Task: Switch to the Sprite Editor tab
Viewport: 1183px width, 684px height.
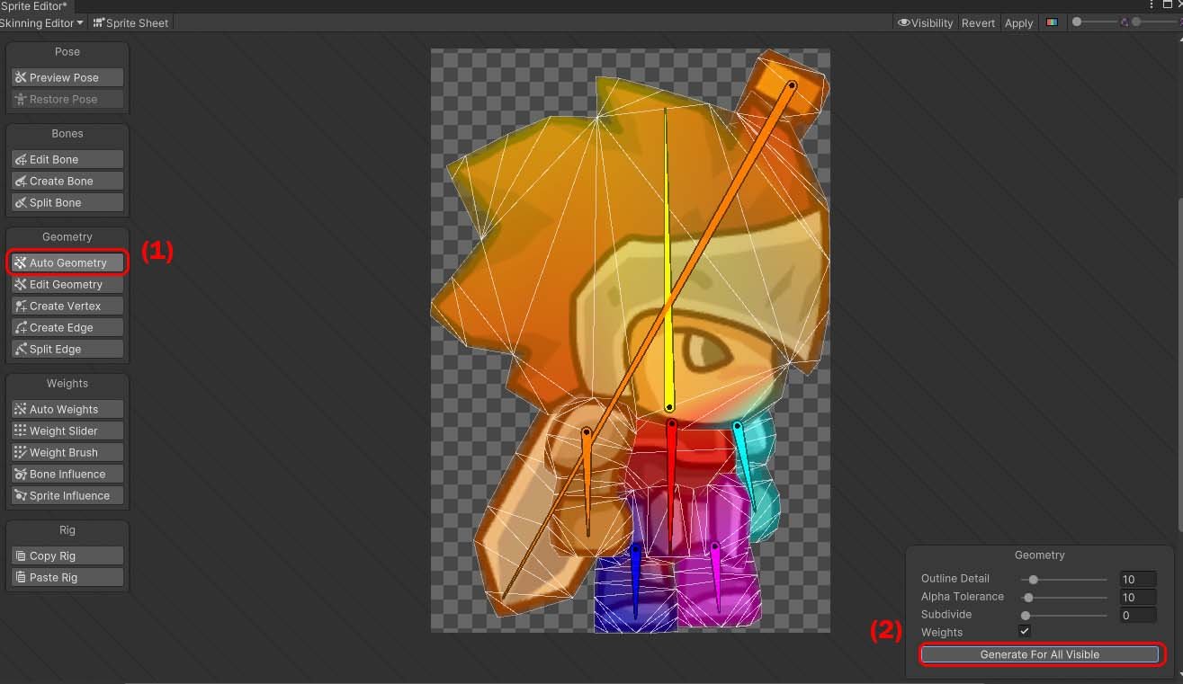Action: pyautogui.click(x=34, y=6)
